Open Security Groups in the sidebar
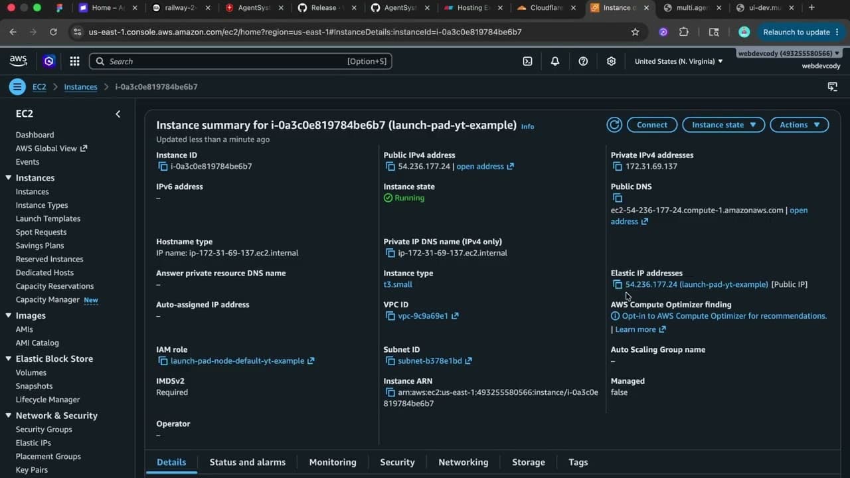 [x=44, y=430]
